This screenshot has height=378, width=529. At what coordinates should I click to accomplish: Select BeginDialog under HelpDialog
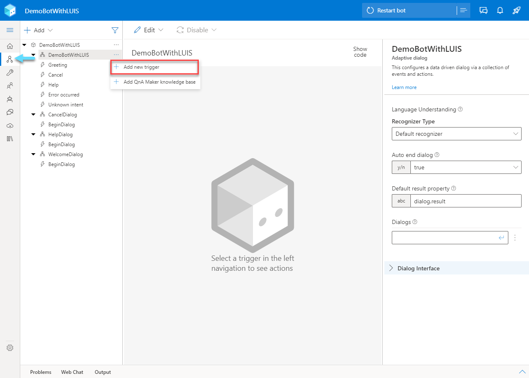[62, 144]
